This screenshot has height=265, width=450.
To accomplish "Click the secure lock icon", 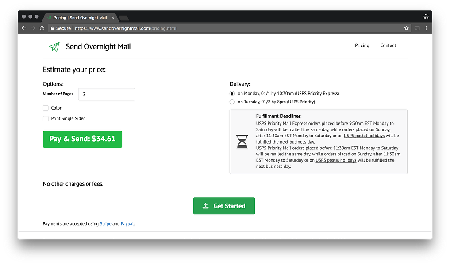I will coord(52,28).
